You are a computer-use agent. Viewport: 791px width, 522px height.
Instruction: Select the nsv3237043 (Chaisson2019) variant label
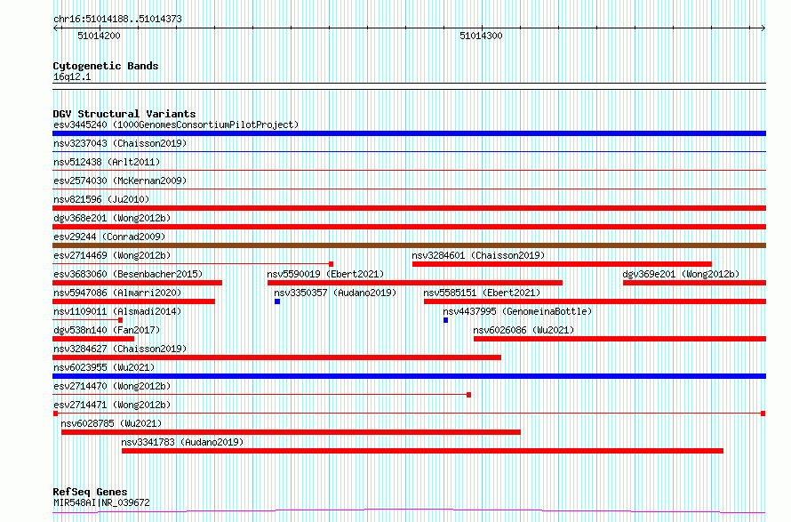pyautogui.click(x=120, y=143)
